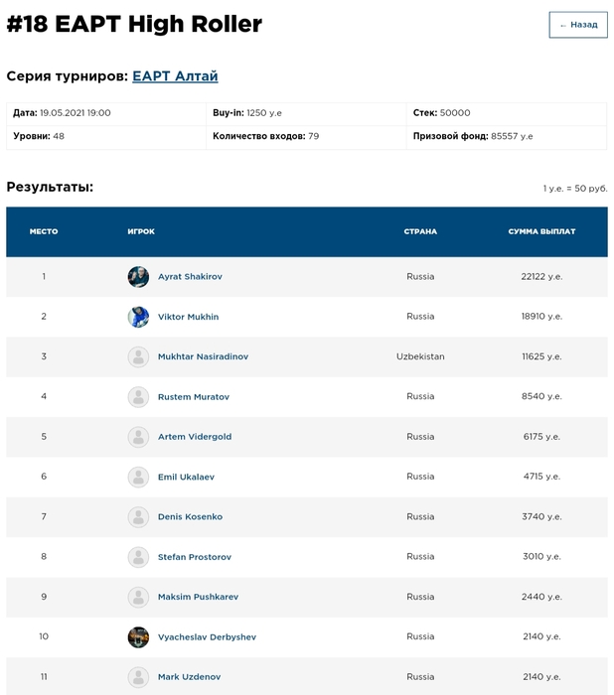Click the Игрок column header
This screenshot has width=614, height=695.
tap(141, 231)
